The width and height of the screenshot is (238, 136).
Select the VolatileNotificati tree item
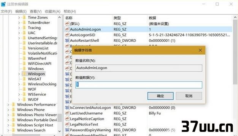(42, 53)
